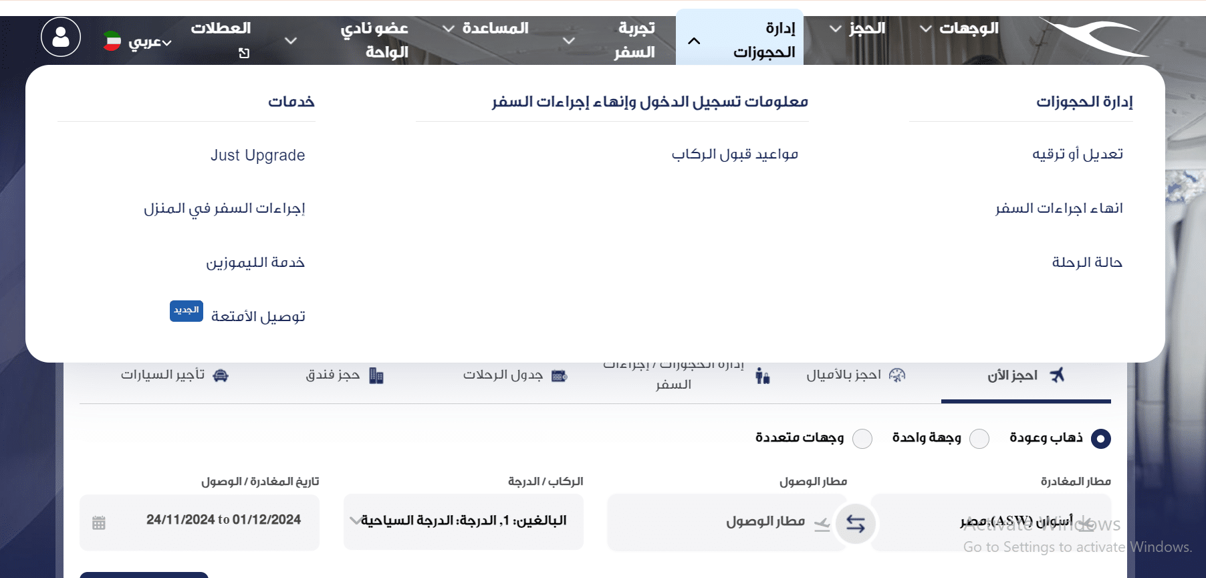Select وجهات متعددة multi-city option

tap(862, 439)
